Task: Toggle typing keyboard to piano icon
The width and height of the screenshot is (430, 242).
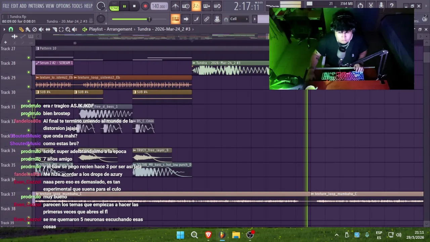Action: point(175,19)
